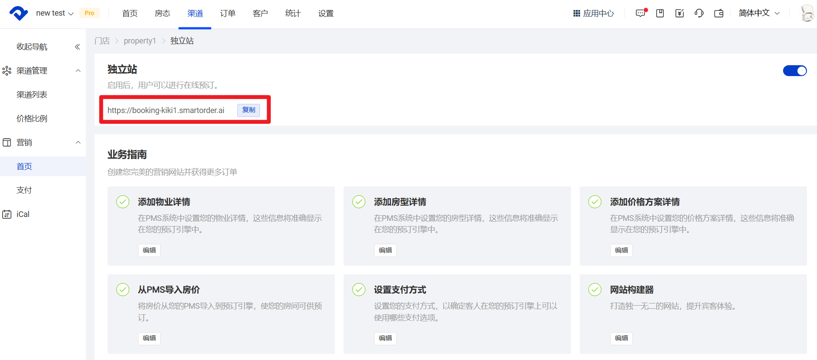Click the 应用中心 grid icon
Screen dimensions: 817x360
pyautogui.click(x=577, y=13)
